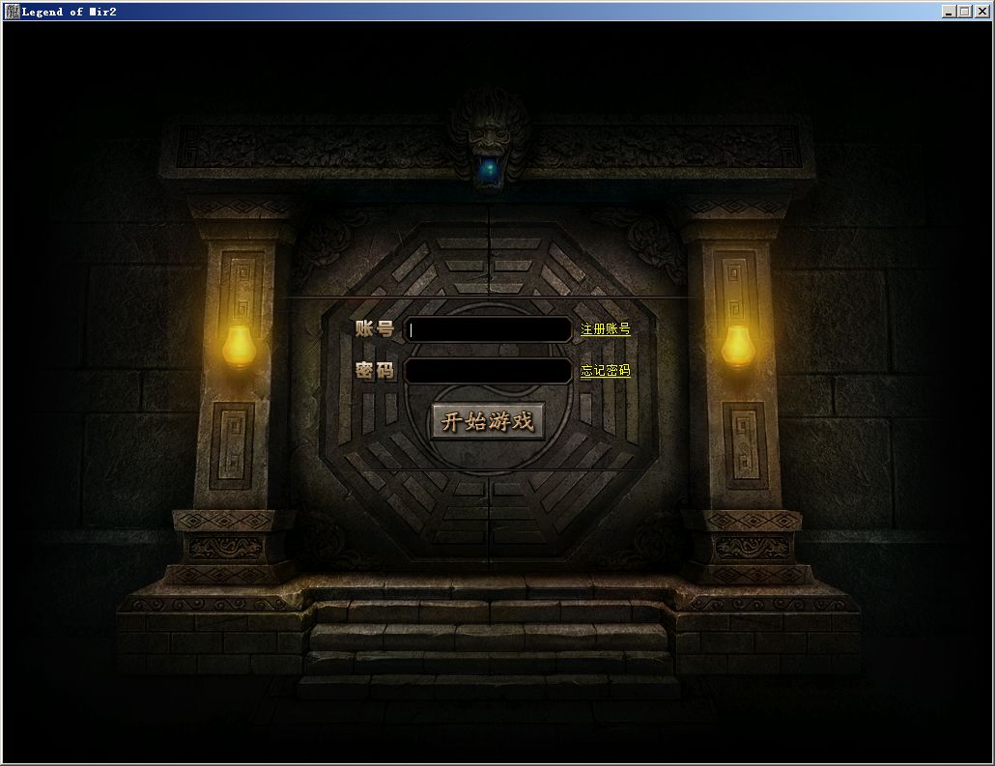
Task: Click the 账号 account input field
Action: [x=488, y=329]
